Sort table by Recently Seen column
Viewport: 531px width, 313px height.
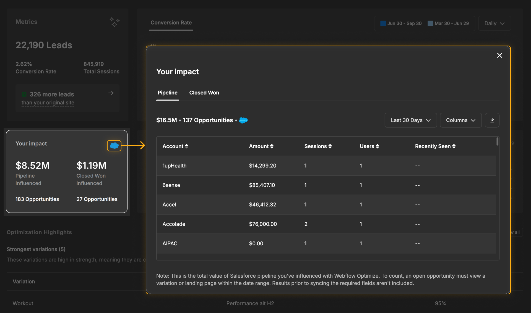(x=435, y=146)
